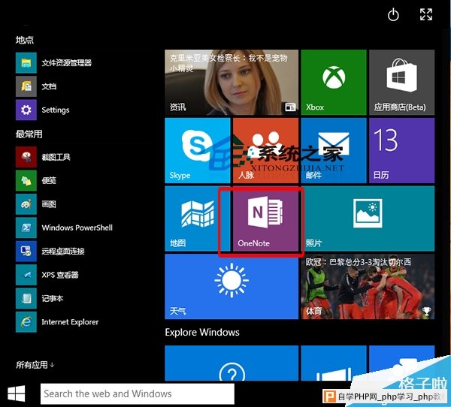Click the 远程桌面连接 text label
451x407 pixels.
coord(63,252)
